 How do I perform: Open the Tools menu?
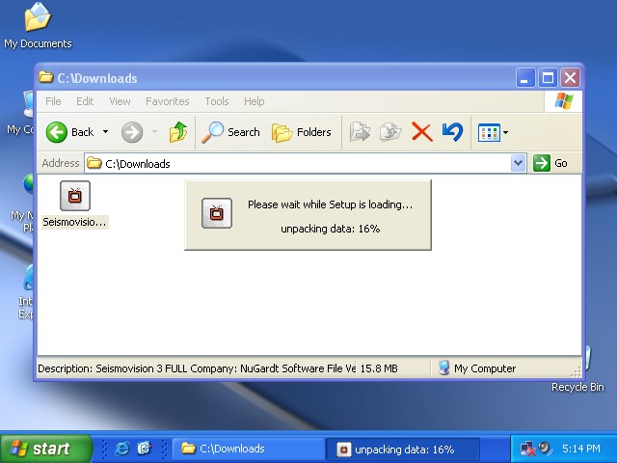[x=217, y=101]
